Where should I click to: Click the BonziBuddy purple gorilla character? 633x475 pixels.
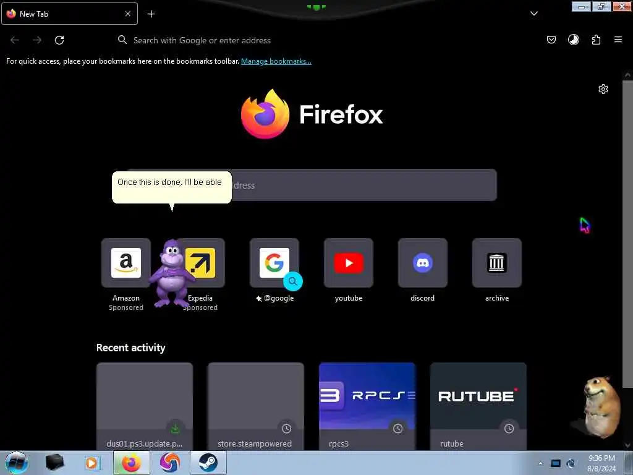tap(172, 273)
